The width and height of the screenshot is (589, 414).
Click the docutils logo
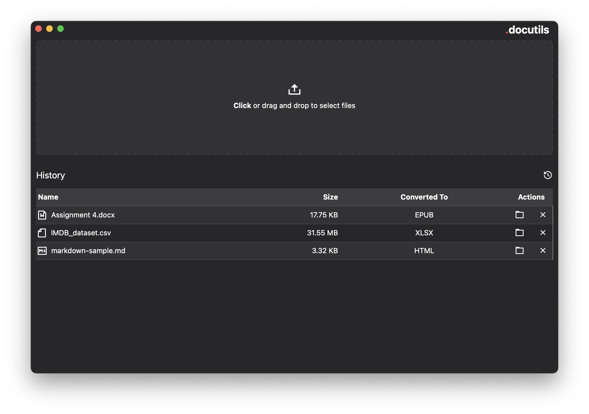[x=527, y=30]
